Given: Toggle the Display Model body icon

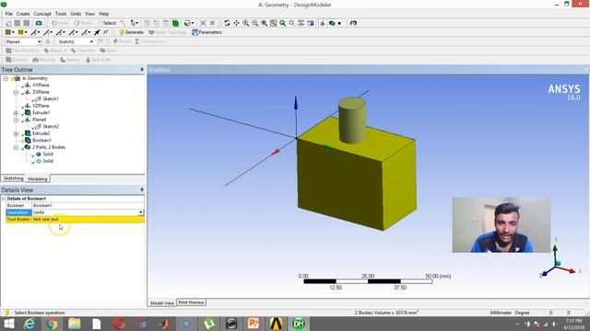Looking at the screenshot, I should point(332,23).
